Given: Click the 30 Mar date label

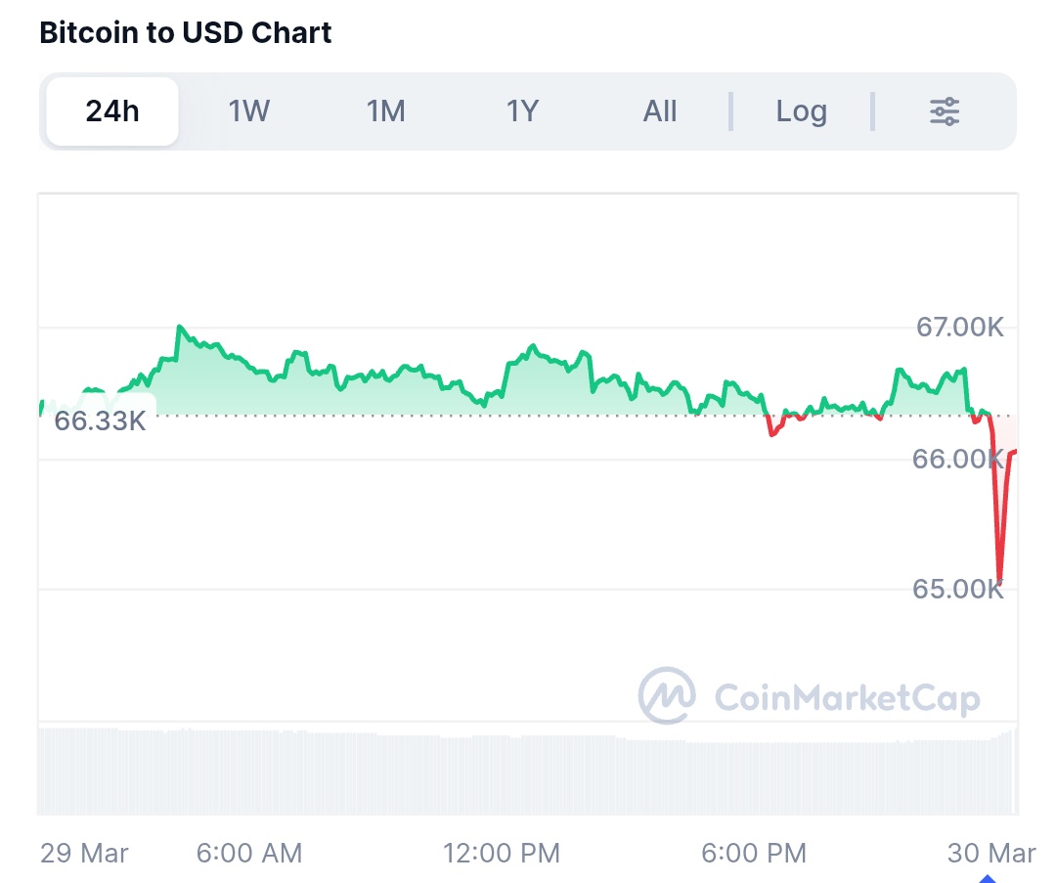Looking at the screenshot, I should pyautogui.click(x=990, y=853).
